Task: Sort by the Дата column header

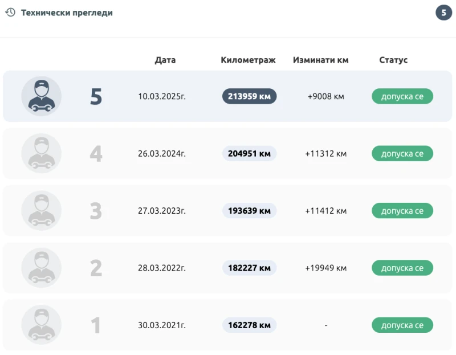Action: 165,59
